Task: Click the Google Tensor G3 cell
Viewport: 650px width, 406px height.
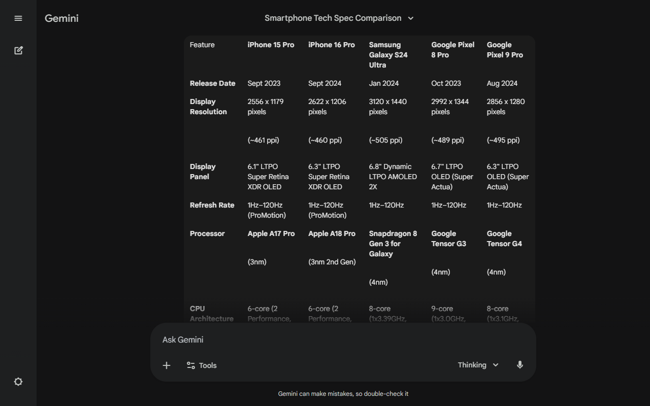Action: (x=449, y=239)
